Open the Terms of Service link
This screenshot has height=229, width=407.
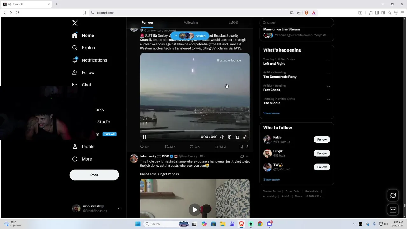(x=272, y=191)
